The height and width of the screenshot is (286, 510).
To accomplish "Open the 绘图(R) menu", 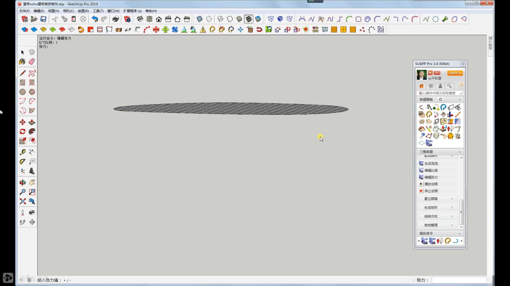I will click(83, 11).
